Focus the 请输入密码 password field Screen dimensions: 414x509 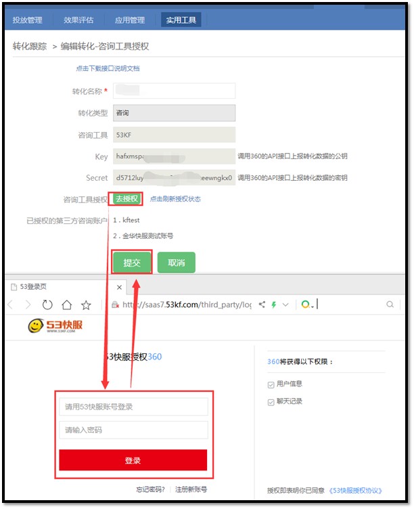pos(133,430)
